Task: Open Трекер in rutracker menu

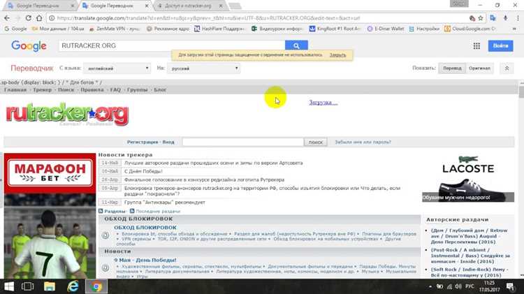Action: click(43, 90)
